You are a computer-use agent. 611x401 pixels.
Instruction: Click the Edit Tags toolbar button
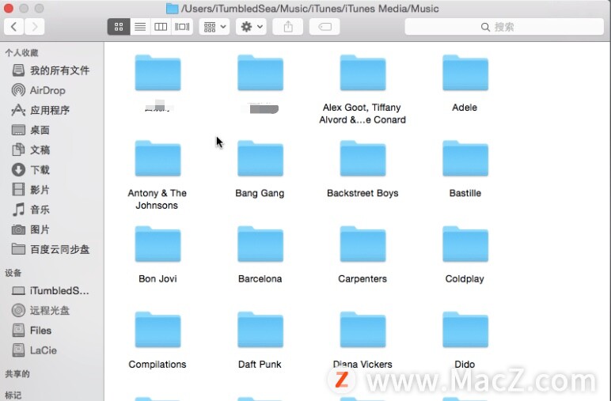324,26
